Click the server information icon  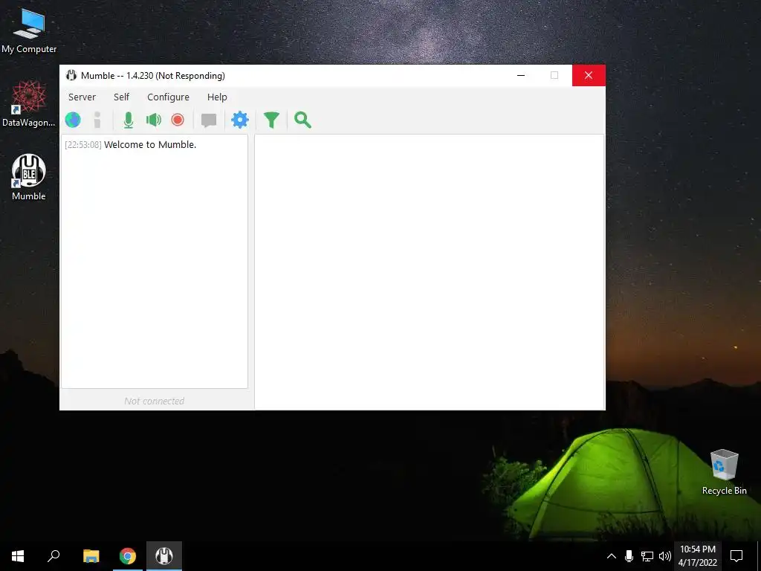97,120
